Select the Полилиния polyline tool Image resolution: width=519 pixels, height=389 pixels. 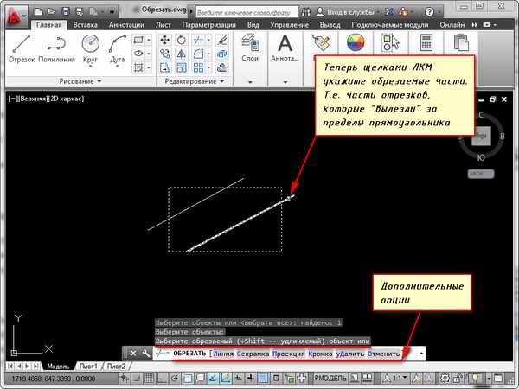pyautogui.click(x=56, y=48)
